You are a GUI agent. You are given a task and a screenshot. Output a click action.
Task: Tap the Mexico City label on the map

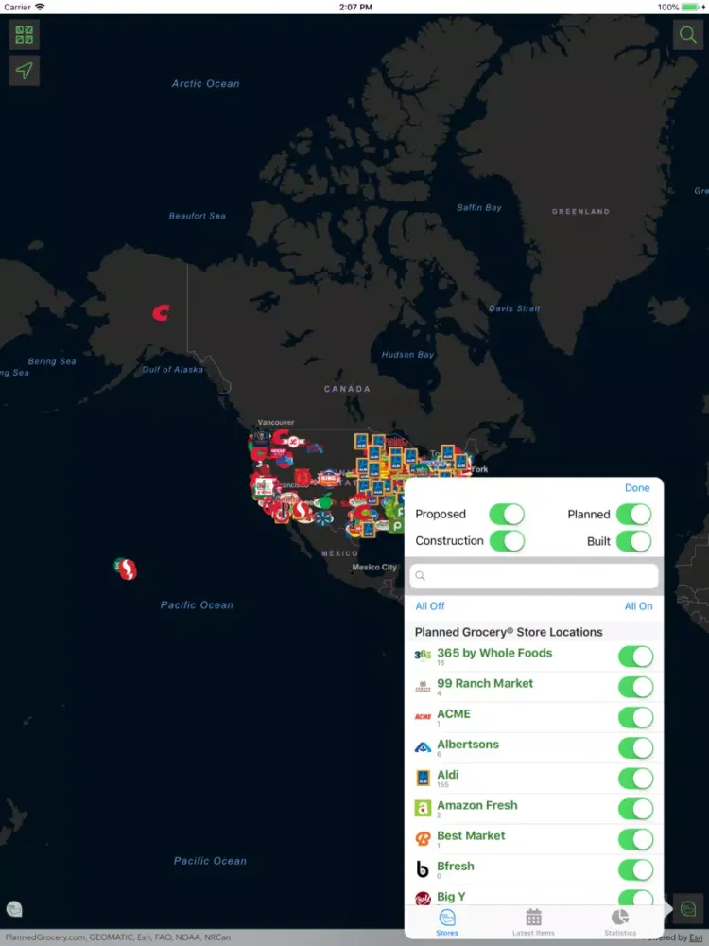pyautogui.click(x=374, y=567)
